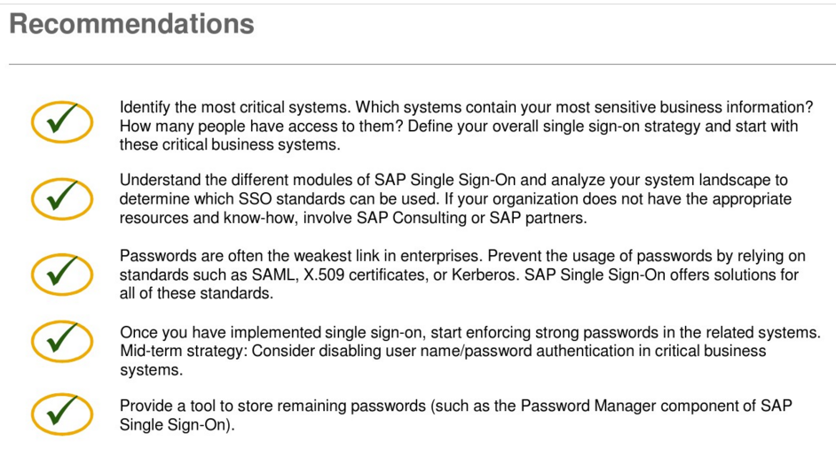The image size is (836, 449).
Task: Click the text 'SAML, X.509 certificates, or Kerberos'
Action: (x=384, y=275)
